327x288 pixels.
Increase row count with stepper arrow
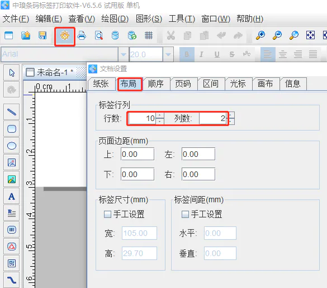(160, 115)
